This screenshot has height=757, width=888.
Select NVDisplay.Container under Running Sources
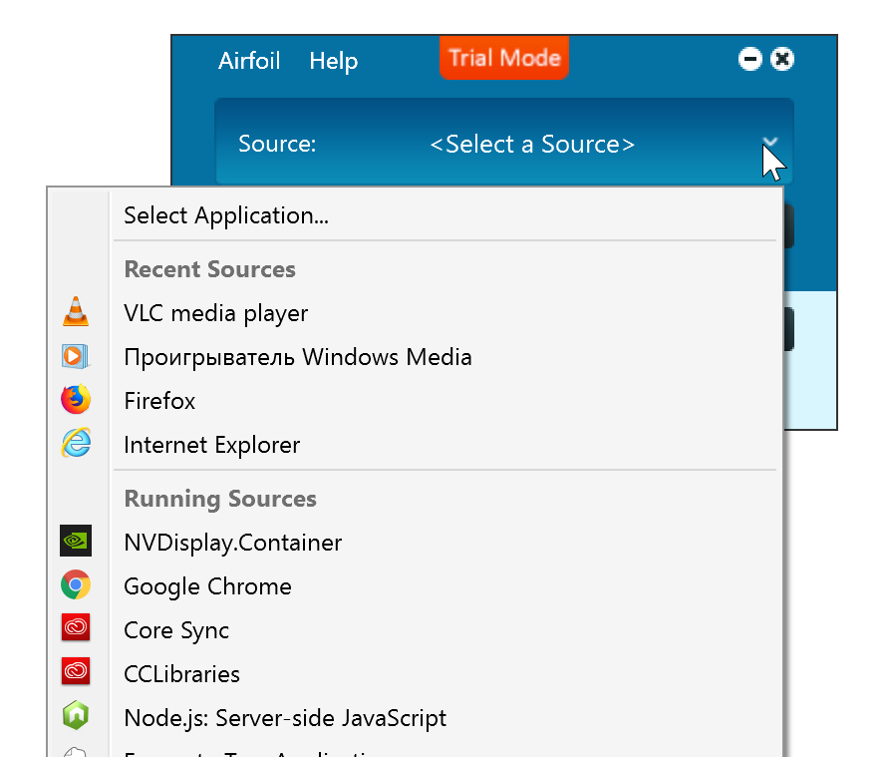click(x=232, y=542)
